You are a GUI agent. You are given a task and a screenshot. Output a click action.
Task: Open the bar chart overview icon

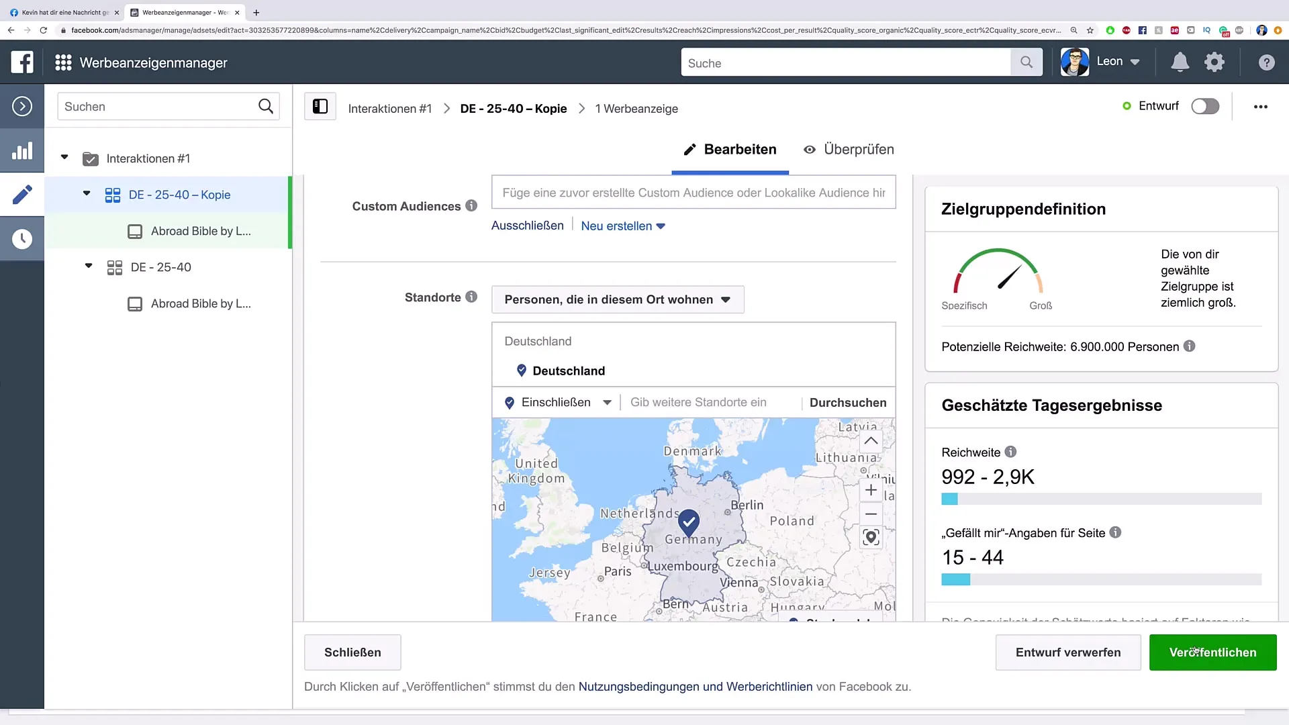(x=22, y=150)
